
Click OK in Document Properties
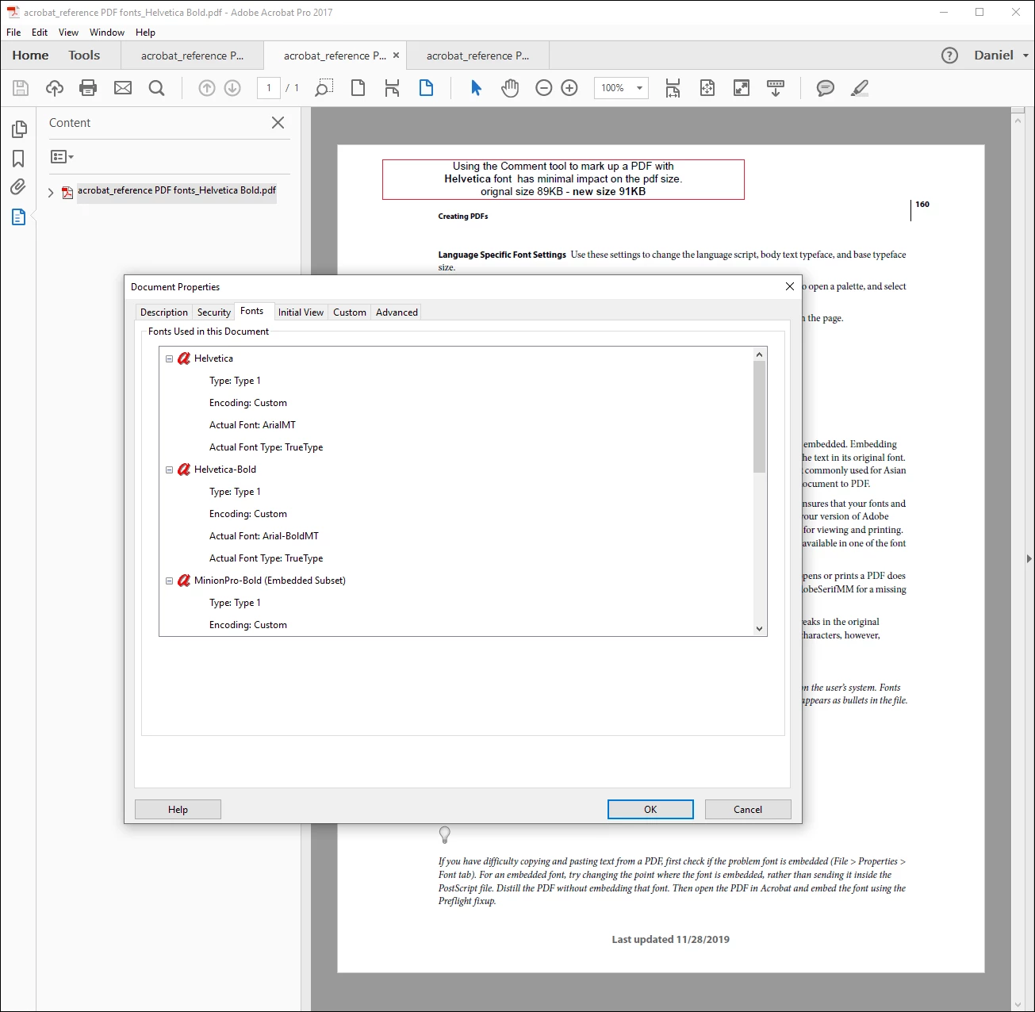coord(650,810)
